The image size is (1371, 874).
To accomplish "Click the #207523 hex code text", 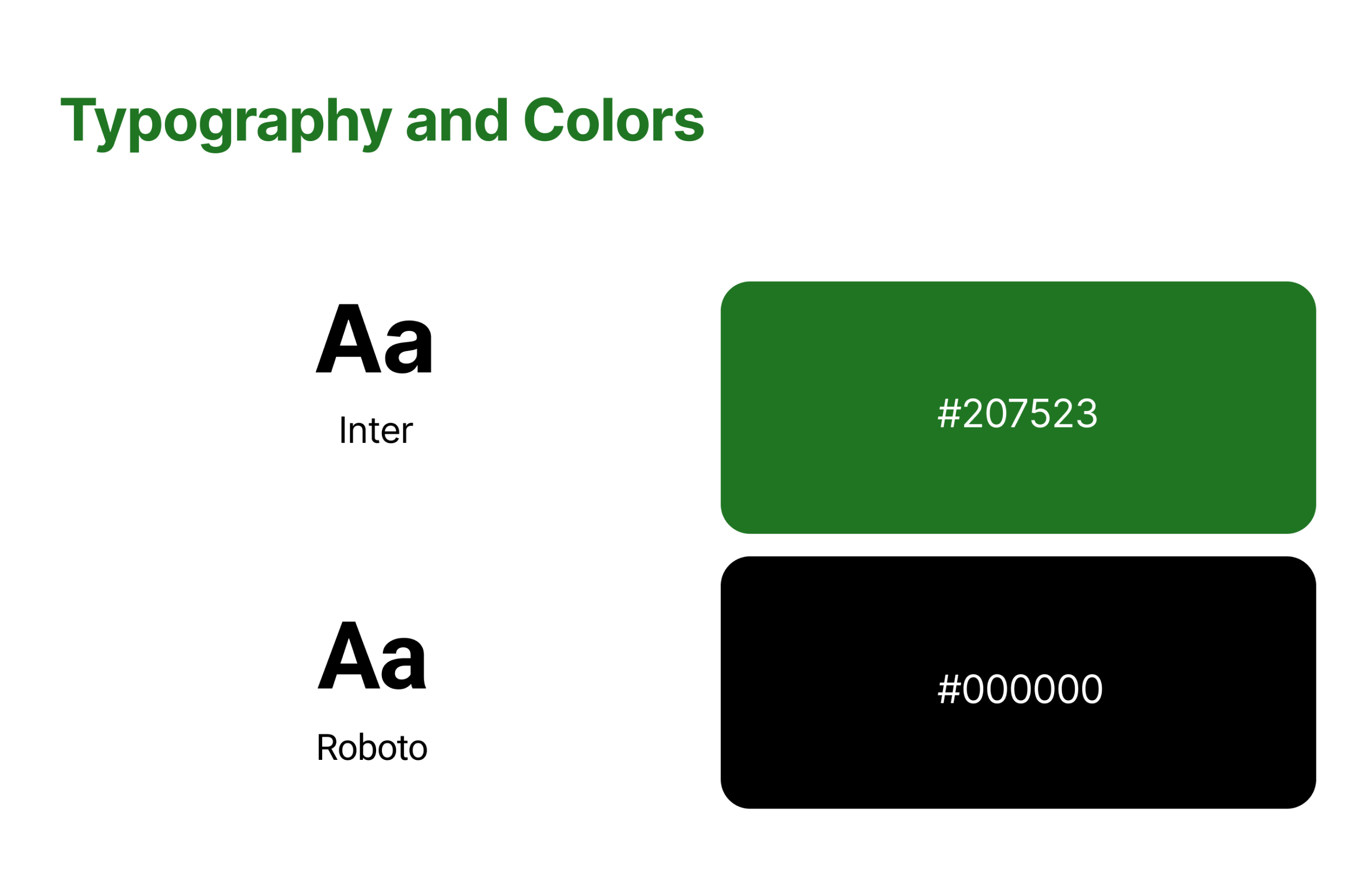I will tap(1018, 413).
